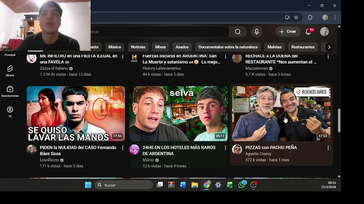Viewport: 364px width, 204px height.
Task: Open the PIZZAS con PACHU PEÑA title
Action: click(271, 148)
